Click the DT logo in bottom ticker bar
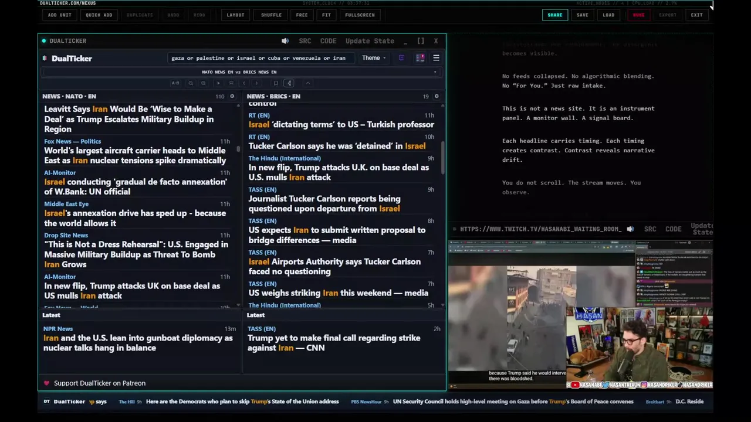751x422 pixels. [x=47, y=401]
